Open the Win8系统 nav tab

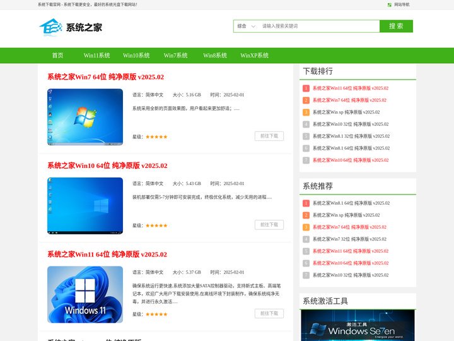coord(215,56)
